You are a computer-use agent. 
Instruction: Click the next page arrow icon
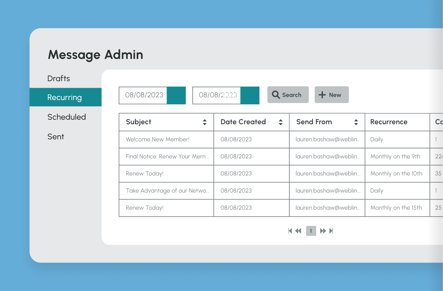(323, 231)
